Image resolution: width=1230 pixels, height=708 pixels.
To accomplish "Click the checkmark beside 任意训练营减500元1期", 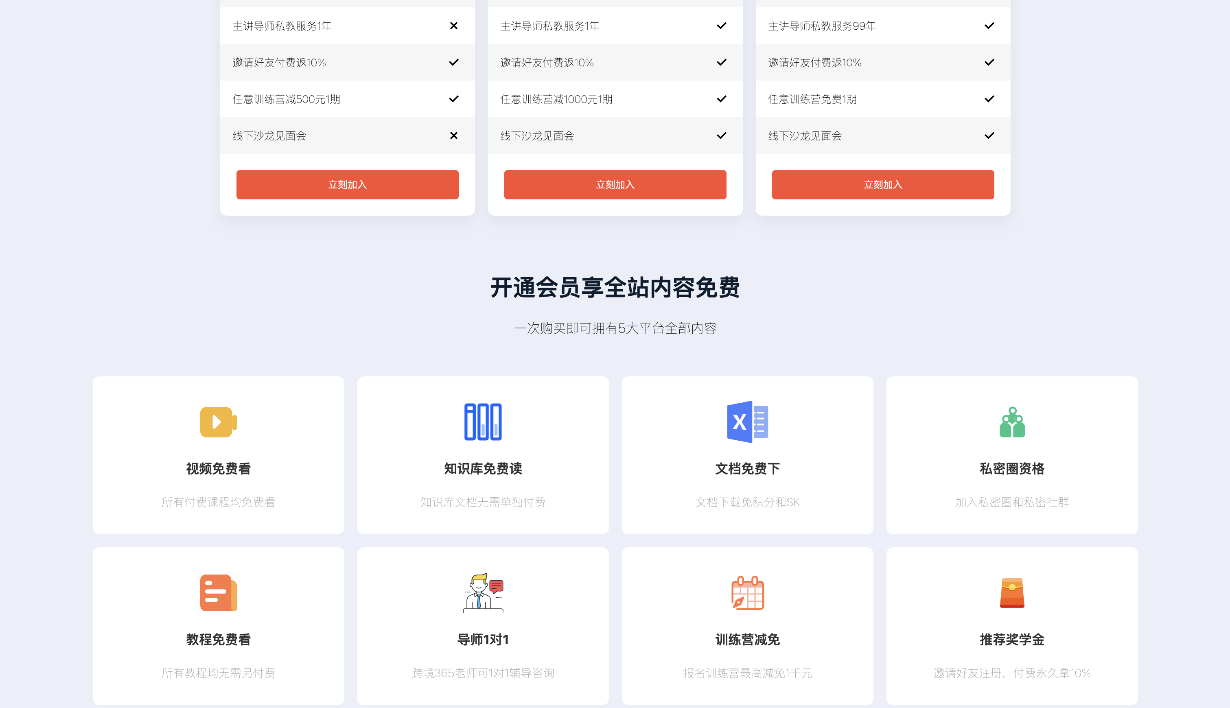I will tap(453, 99).
